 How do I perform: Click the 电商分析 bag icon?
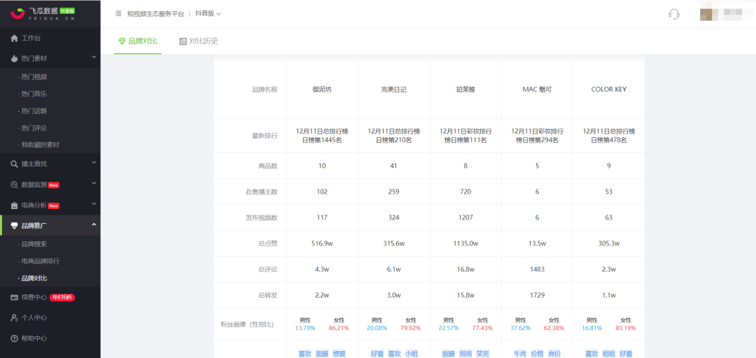point(15,206)
